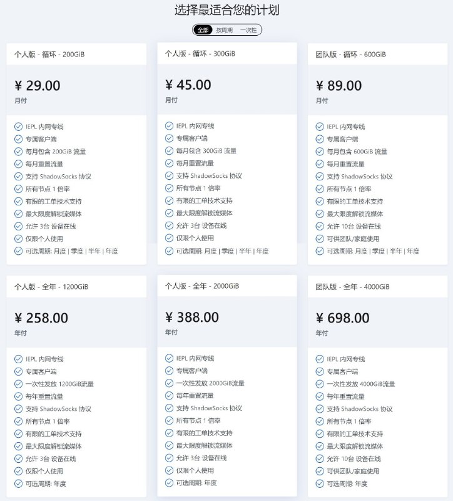Open the 个人版 - 循环 - 200GiB plan
This screenshot has height=501, width=453.
point(49,54)
